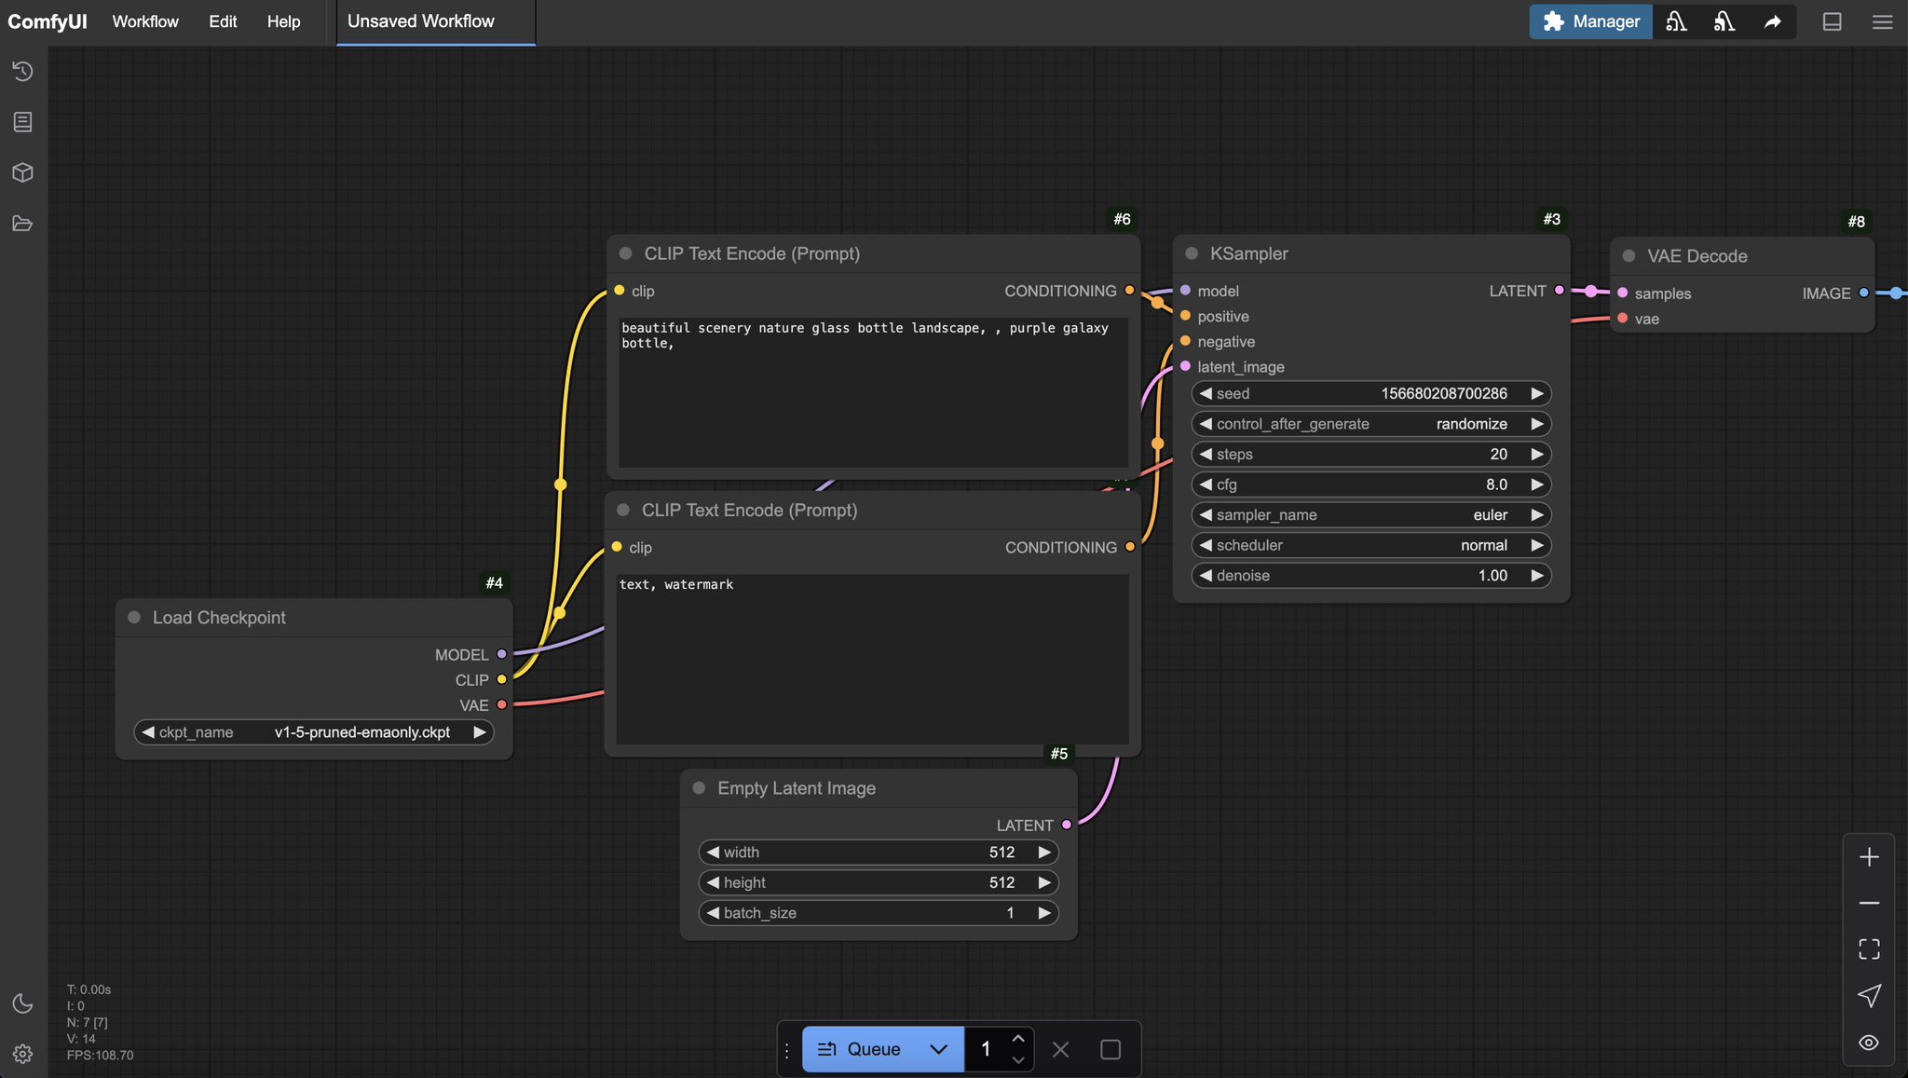Open the node library list icon

pos(23,122)
